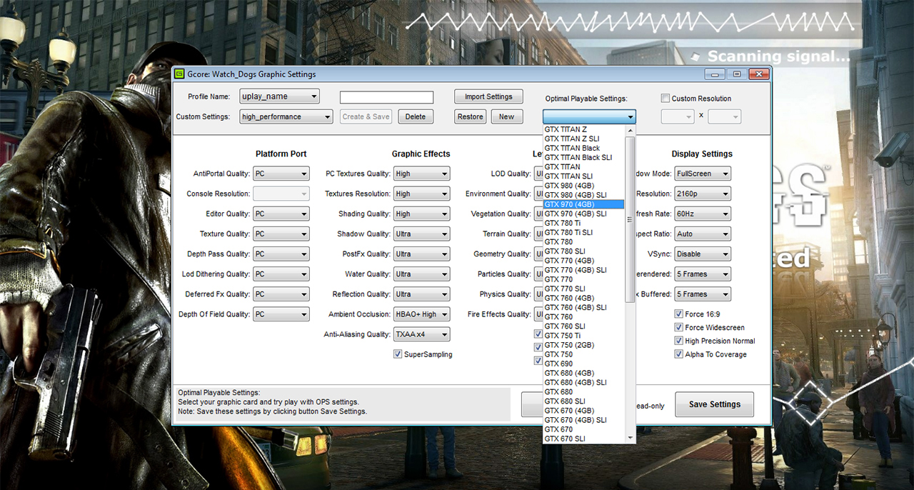Click the Gcore app icon in title bar
The height and width of the screenshot is (490, 914).
pyautogui.click(x=179, y=74)
